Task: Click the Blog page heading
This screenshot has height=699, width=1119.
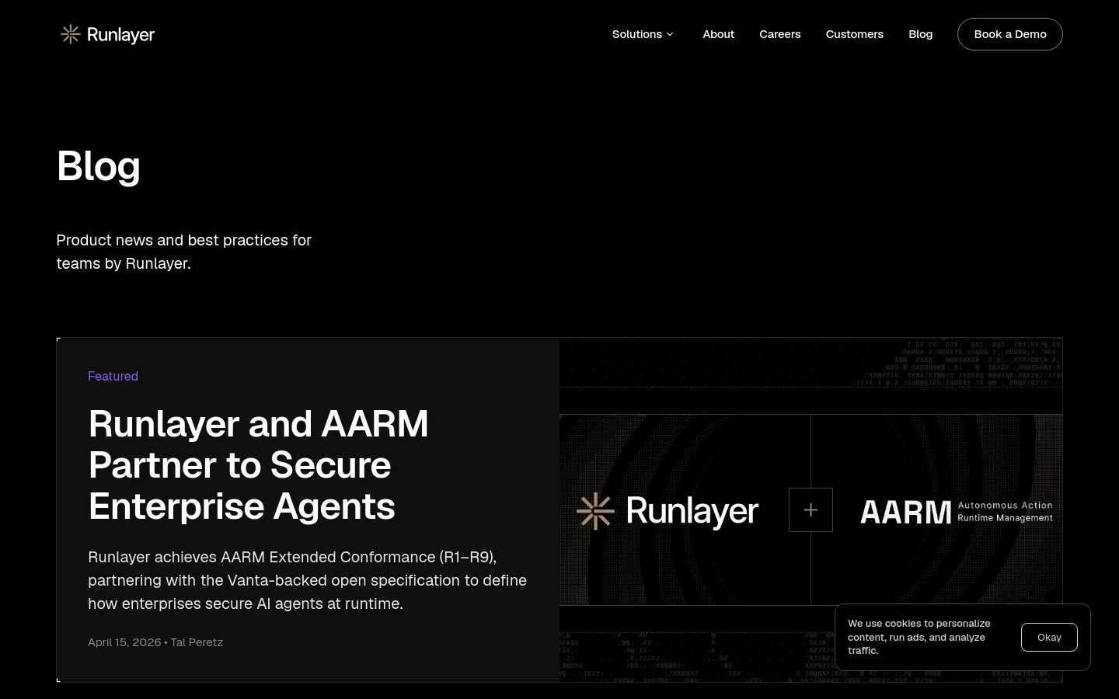Action: (99, 166)
